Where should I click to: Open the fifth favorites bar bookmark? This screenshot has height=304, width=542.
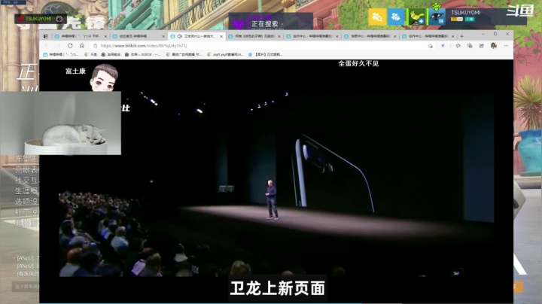tap(184, 55)
